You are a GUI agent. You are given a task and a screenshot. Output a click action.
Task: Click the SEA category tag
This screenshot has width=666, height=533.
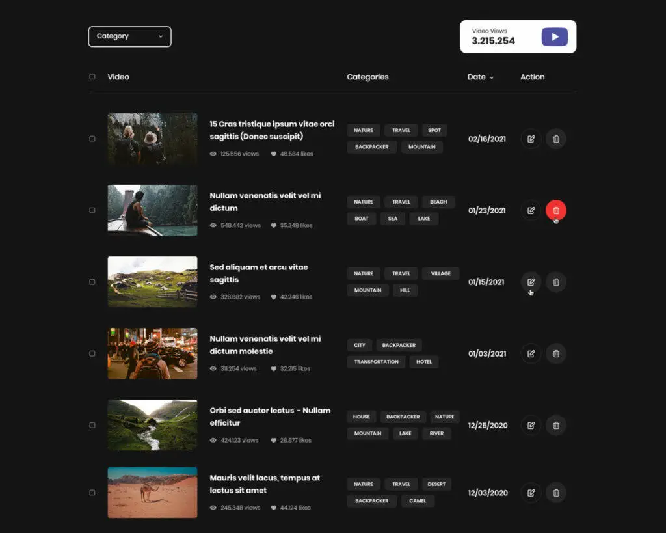(392, 219)
